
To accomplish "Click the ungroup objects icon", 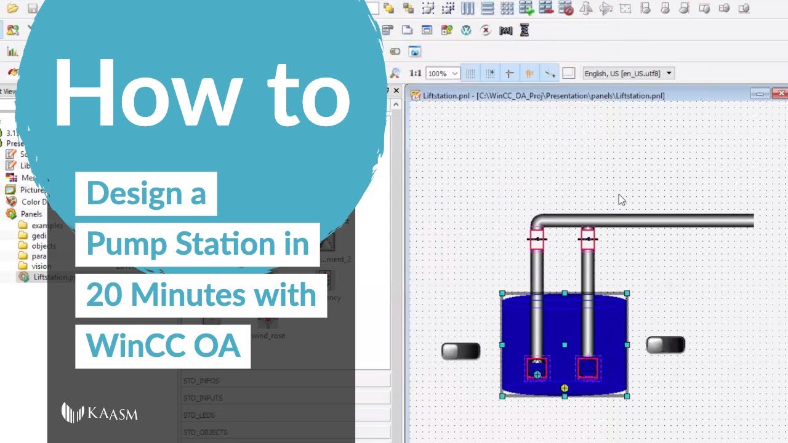I will pos(448,9).
